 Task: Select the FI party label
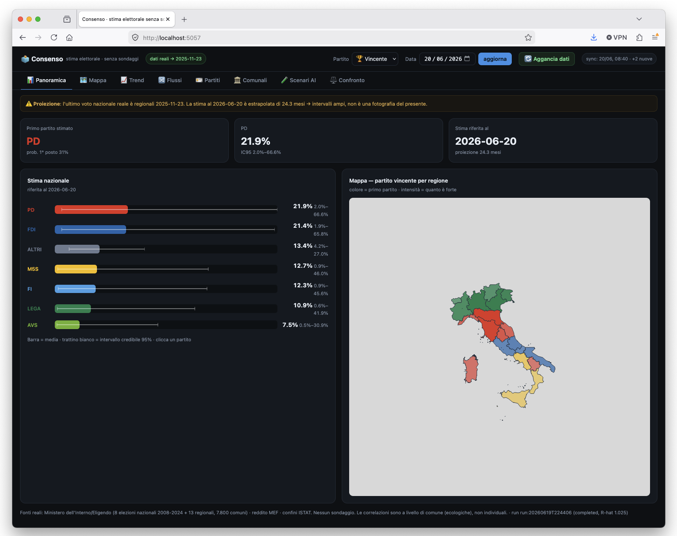coord(30,289)
